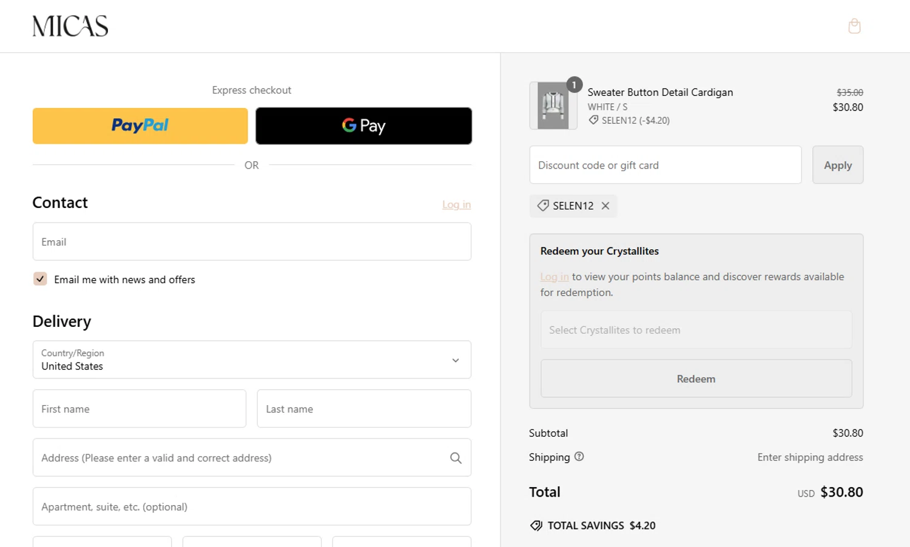Image resolution: width=910 pixels, height=547 pixels.
Task: Click the Discount code or gift card field
Action: [x=665, y=165]
